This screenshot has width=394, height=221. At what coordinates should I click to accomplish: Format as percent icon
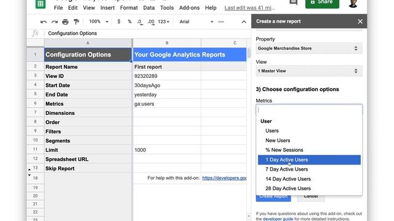click(x=129, y=21)
